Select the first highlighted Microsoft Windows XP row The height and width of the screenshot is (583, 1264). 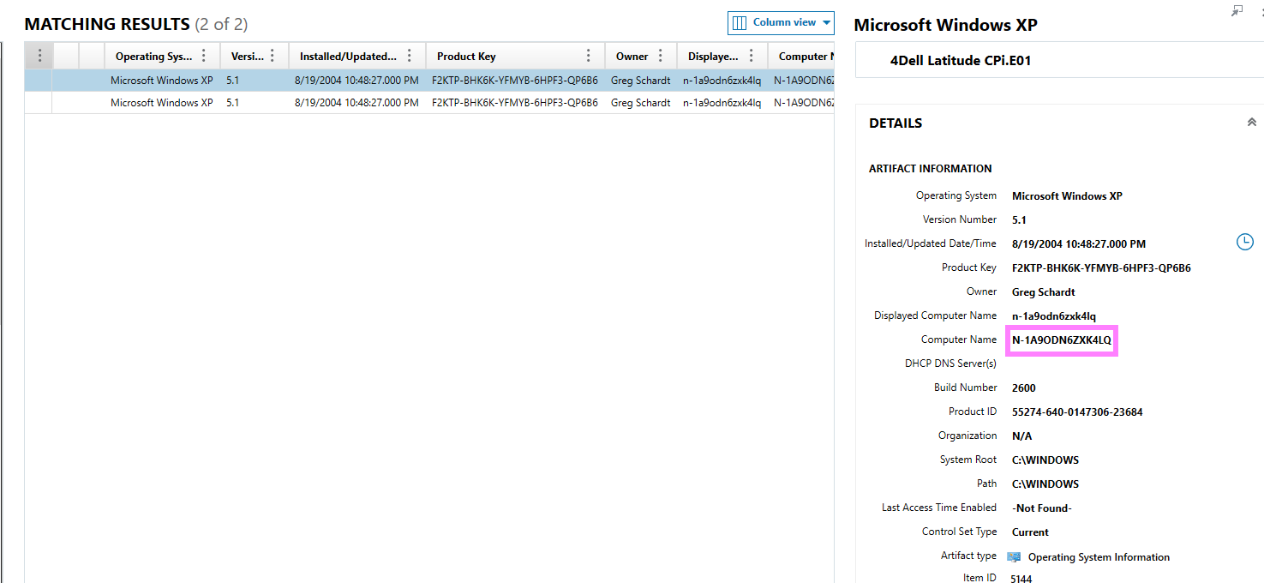(x=429, y=81)
